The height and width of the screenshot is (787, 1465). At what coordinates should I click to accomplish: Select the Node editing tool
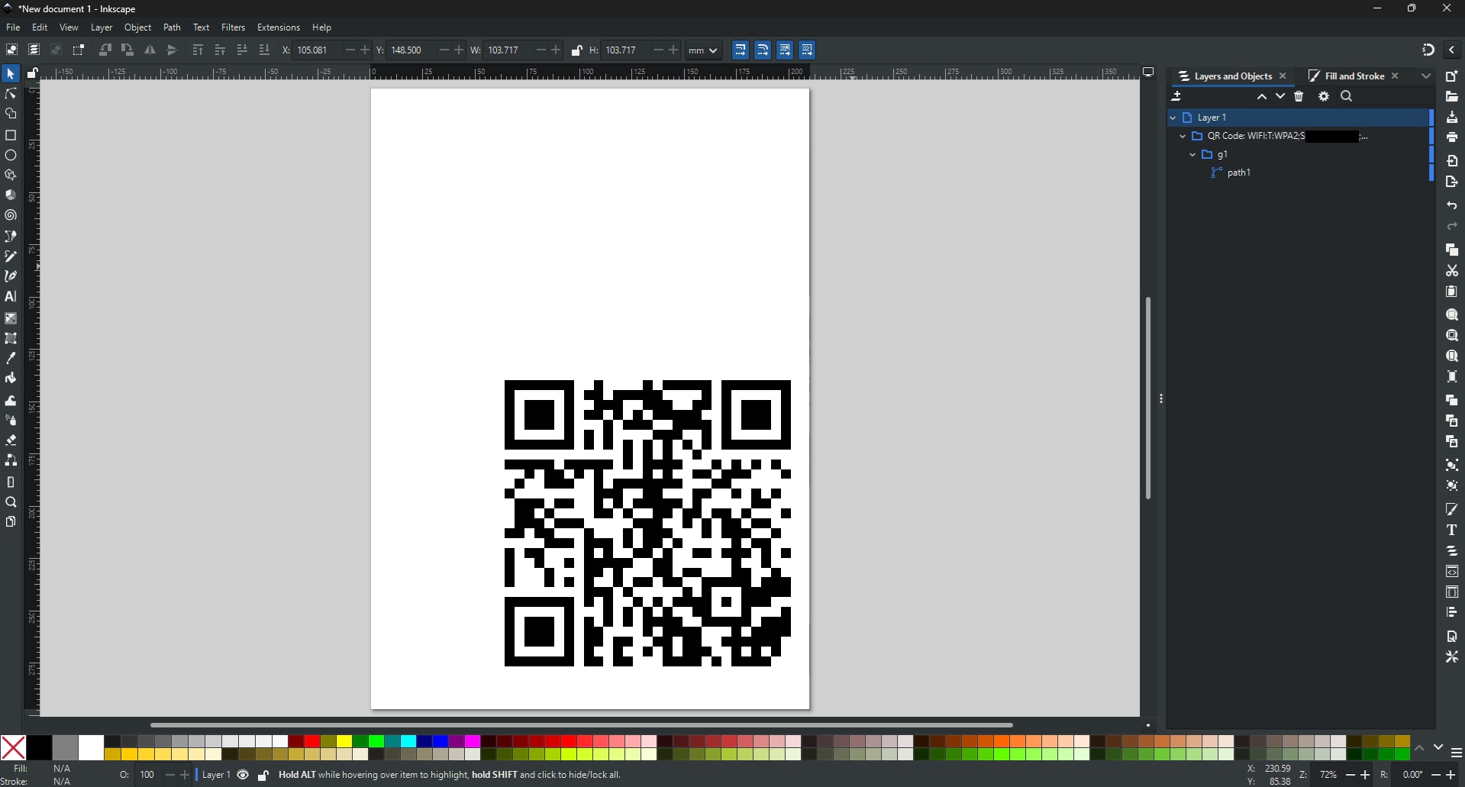[11, 94]
